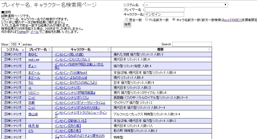This screenshot has width=257, height=139.
Task: Sort by プレイヤー名 column header
Action: click(39, 49)
